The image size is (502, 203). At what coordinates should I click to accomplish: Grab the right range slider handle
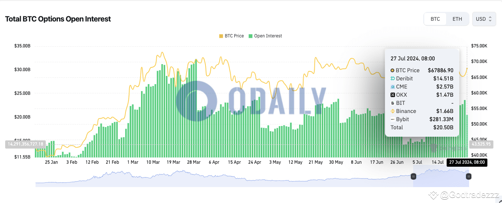point(468,177)
